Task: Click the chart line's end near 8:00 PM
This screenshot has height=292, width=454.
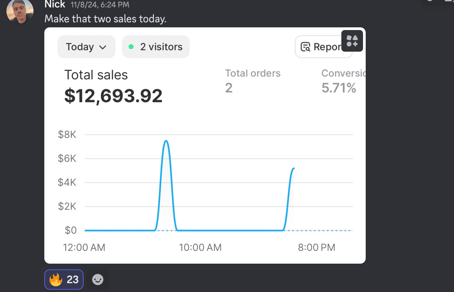Action: click(x=294, y=168)
